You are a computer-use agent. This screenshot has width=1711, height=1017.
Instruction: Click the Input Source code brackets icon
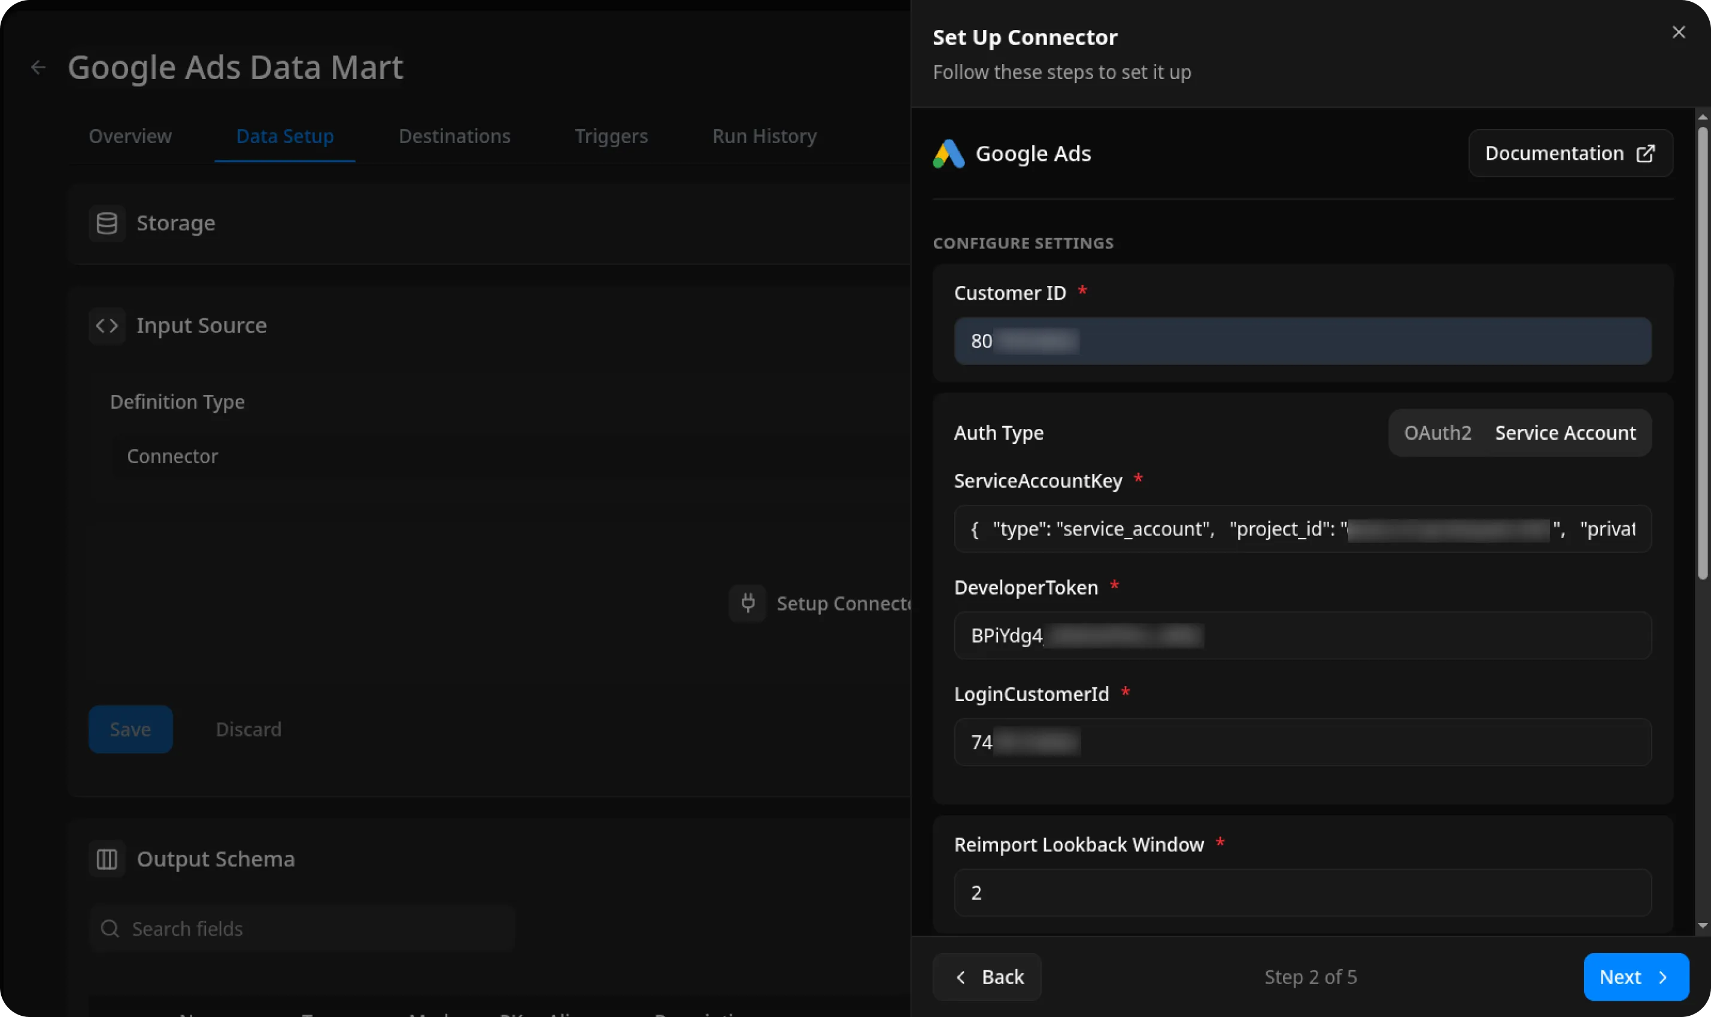pyautogui.click(x=107, y=325)
